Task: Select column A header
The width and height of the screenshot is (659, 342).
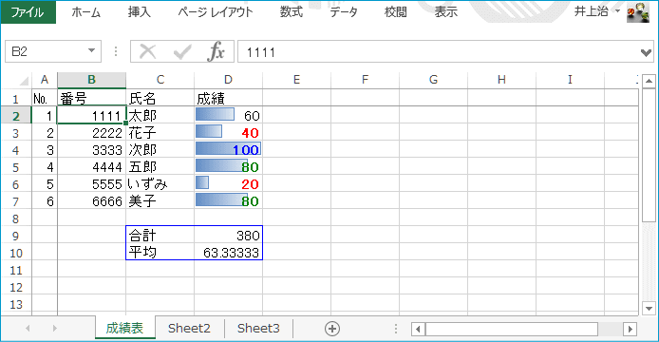Action: click(x=44, y=80)
